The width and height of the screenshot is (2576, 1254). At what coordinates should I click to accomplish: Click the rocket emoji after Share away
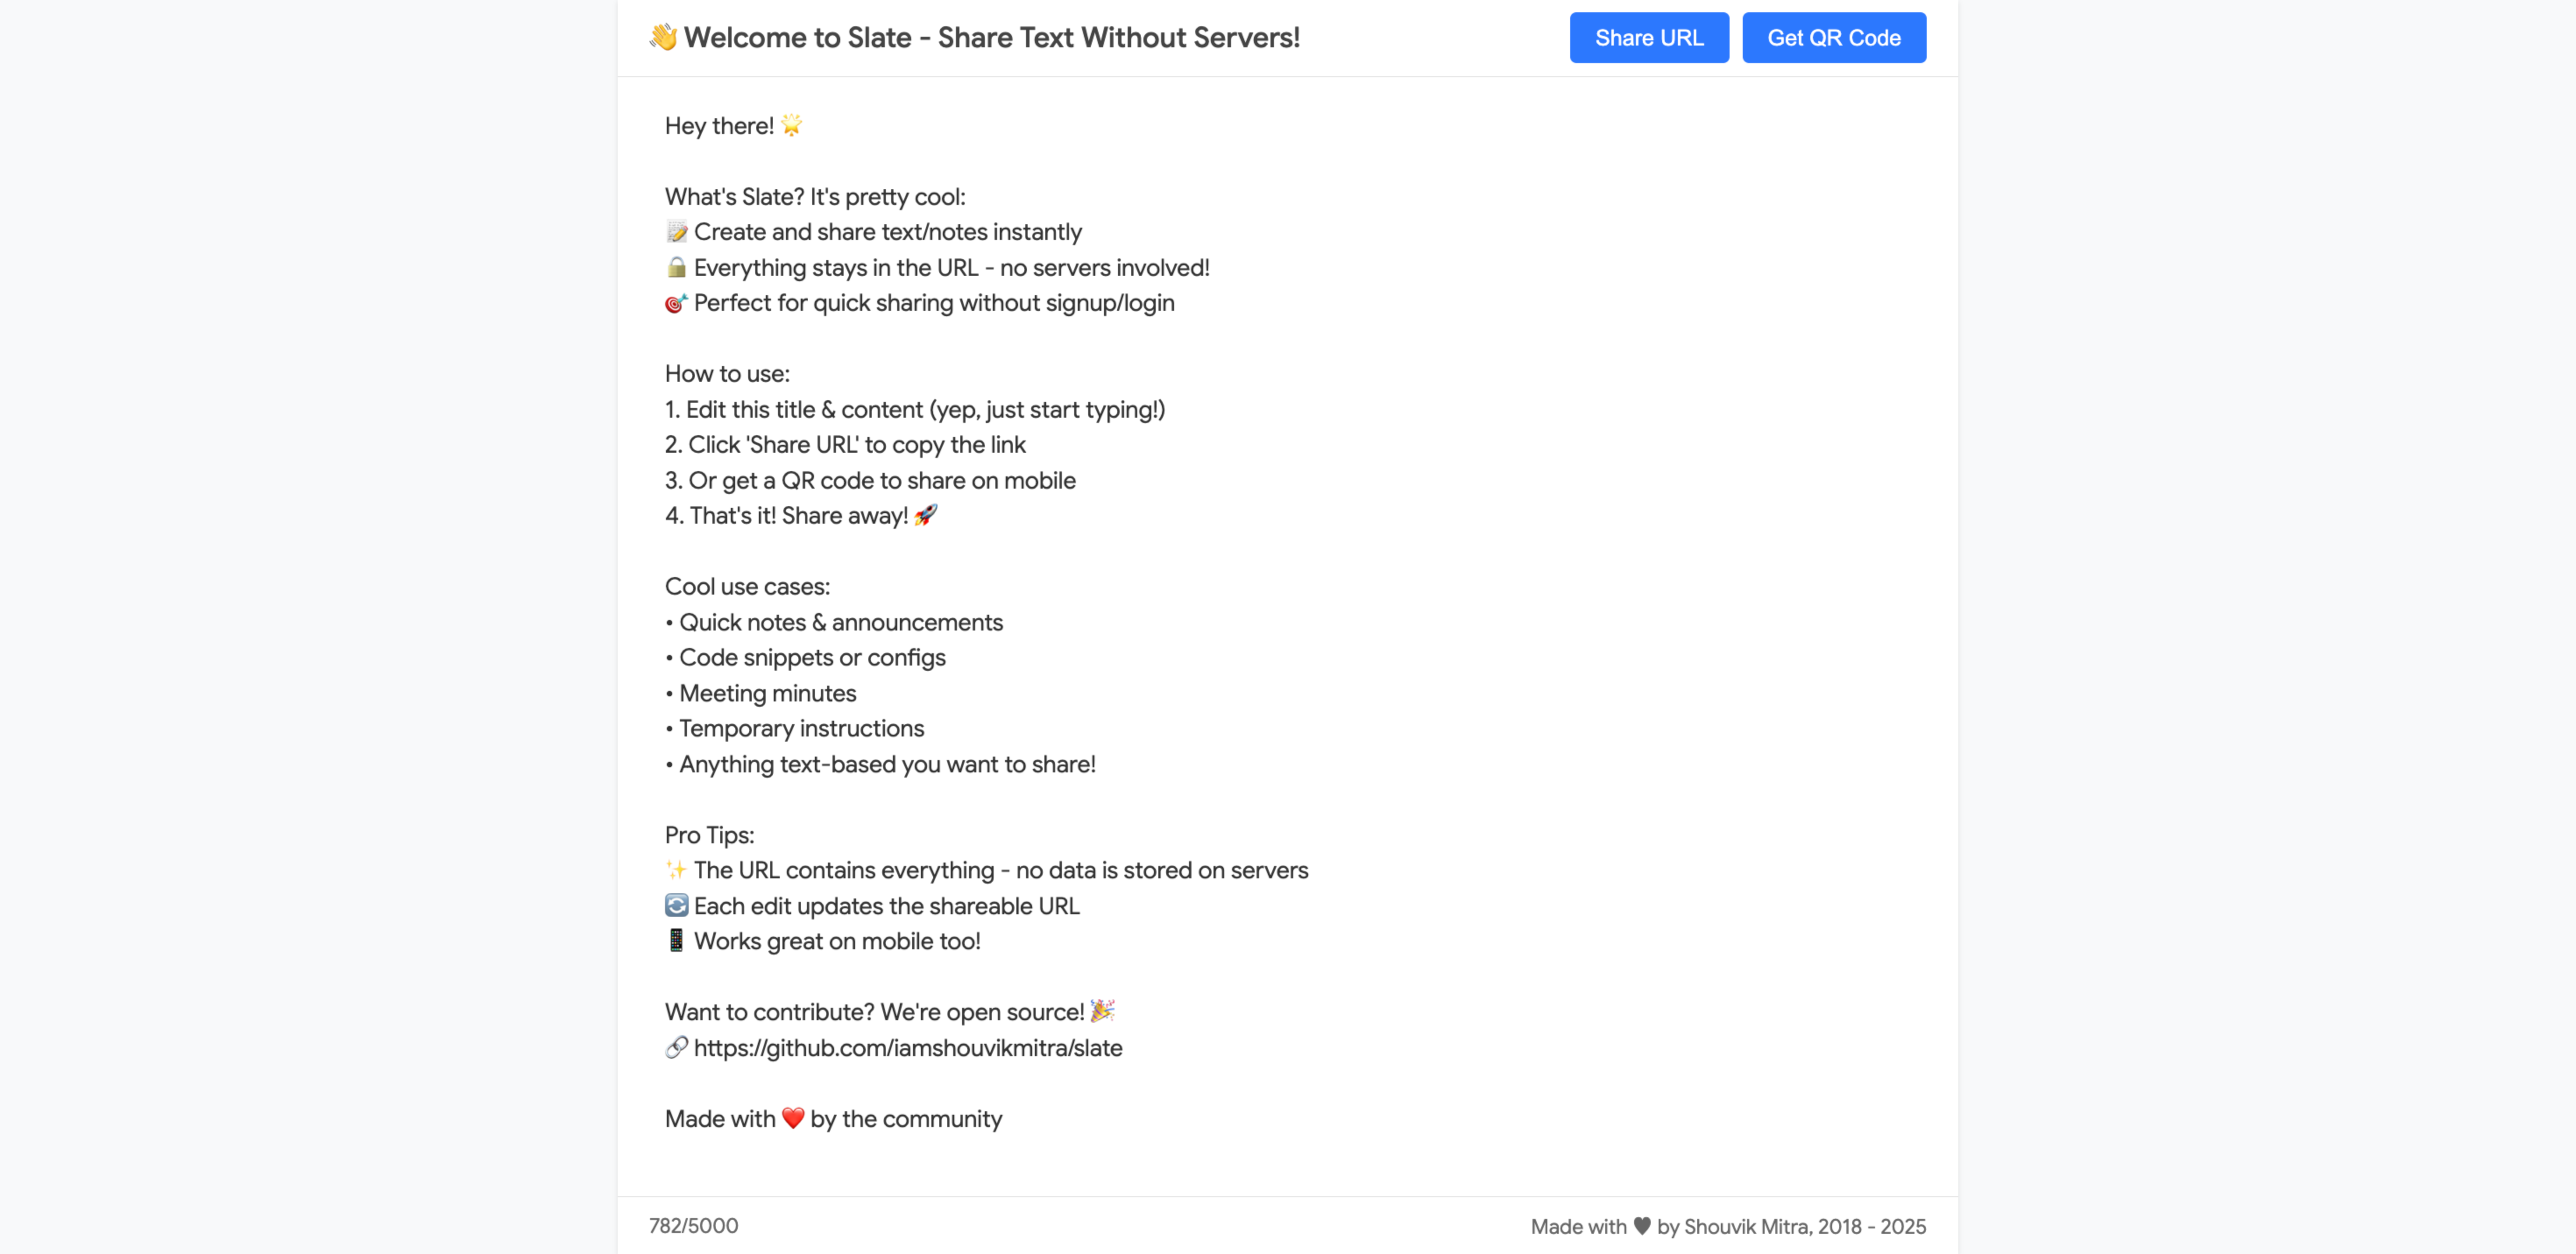[926, 516]
